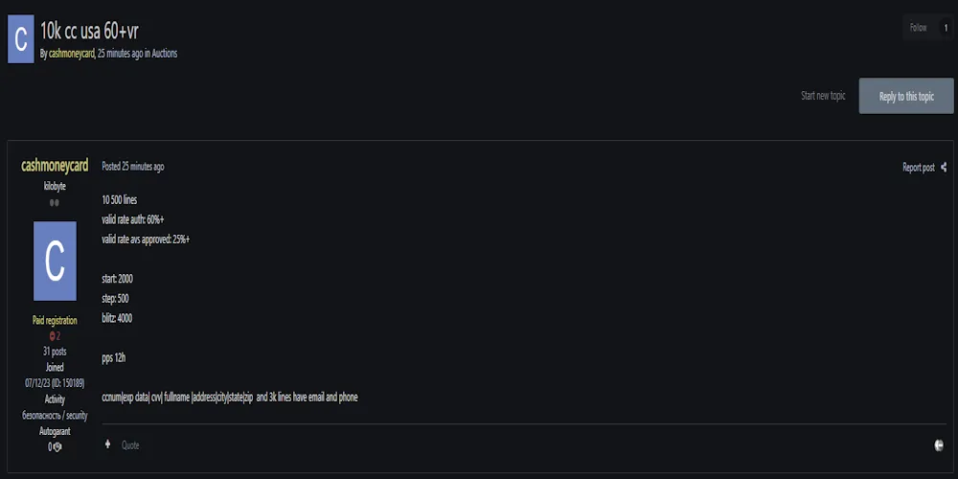Viewport: 958px width, 479px height.
Task: Click the Paid registration group label
Action: click(55, 320)
